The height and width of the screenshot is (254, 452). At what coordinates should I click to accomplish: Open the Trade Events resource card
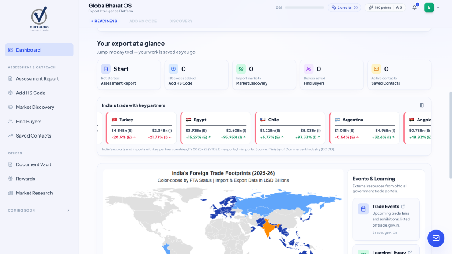click(386, 220)
